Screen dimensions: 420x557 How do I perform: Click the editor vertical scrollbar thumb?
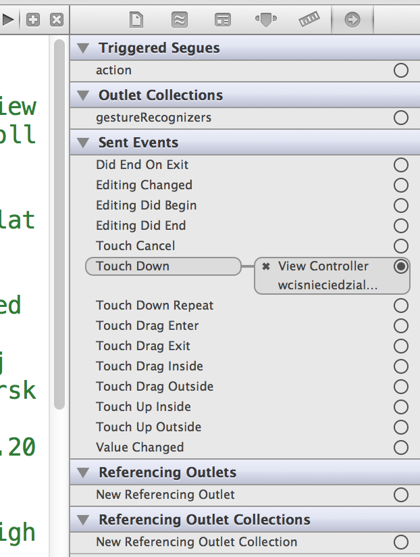[59, 224]
